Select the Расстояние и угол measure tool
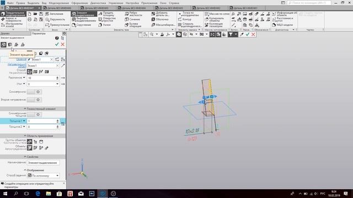 282,19
